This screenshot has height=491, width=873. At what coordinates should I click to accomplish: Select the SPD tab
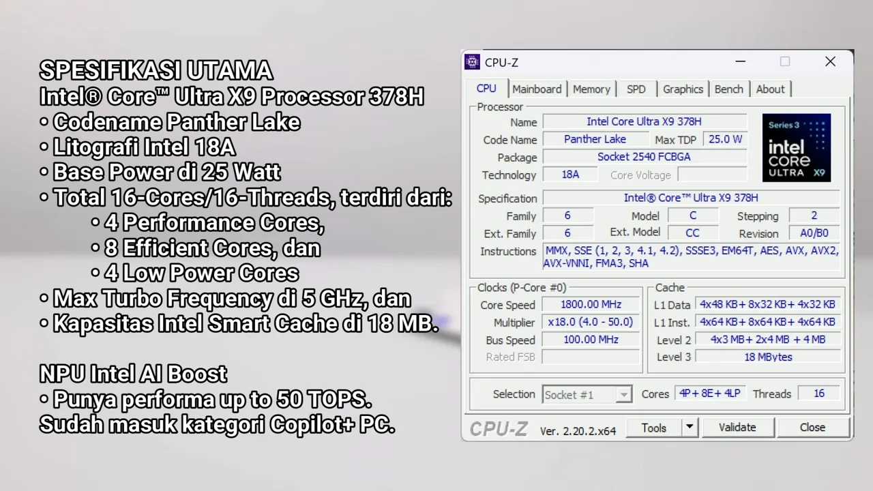pyautogui.click(x=636, y=89)
